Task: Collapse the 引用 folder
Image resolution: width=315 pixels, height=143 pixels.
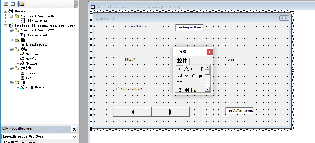Action: (x=11, y=82)
